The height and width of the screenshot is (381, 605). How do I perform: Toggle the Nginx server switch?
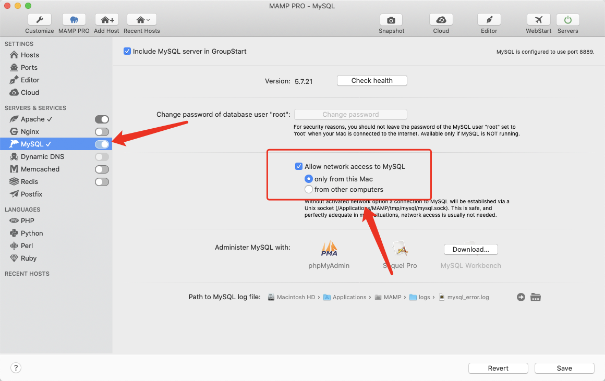click(x=102, y=132)
